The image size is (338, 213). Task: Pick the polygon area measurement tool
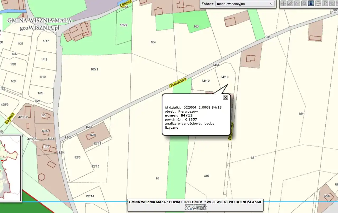[304, 4]
